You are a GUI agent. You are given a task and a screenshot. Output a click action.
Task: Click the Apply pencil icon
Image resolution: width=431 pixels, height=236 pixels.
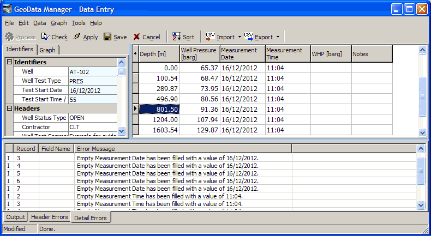pyautogui.click(x=77, y=37)
